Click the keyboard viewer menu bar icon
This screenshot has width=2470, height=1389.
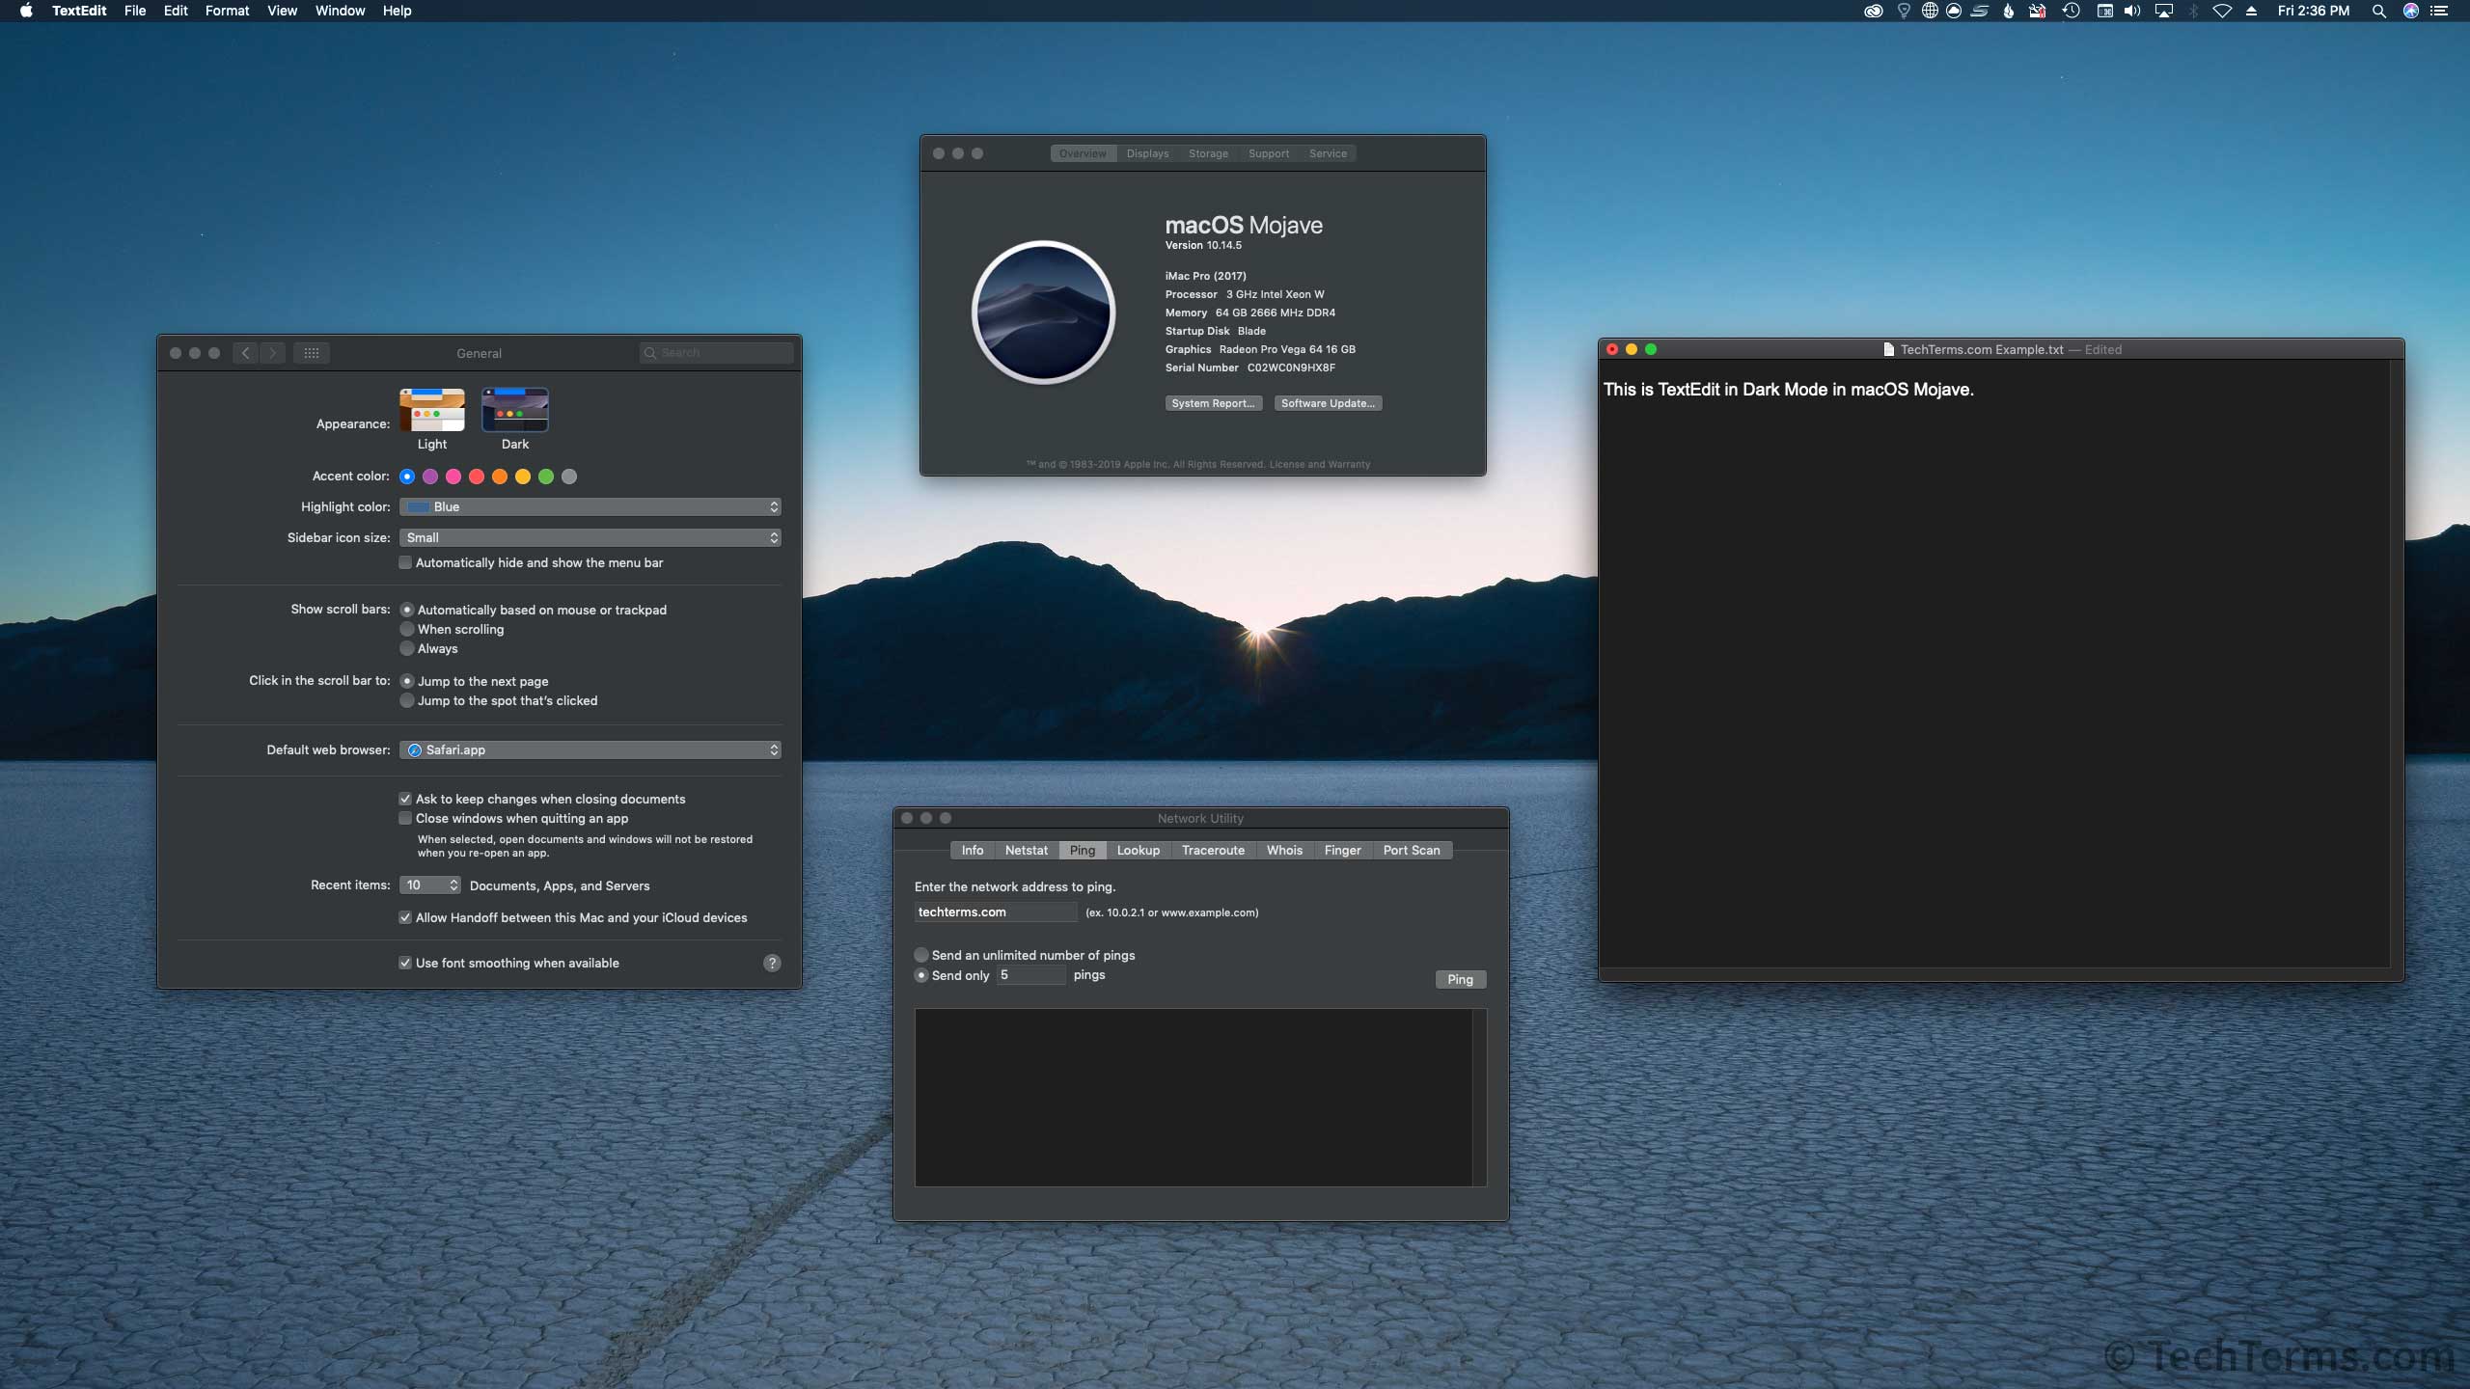click(x=2104, y=11)
